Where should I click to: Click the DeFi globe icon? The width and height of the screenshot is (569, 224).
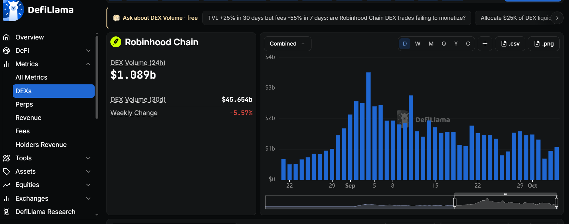click(x=6, y=51)
